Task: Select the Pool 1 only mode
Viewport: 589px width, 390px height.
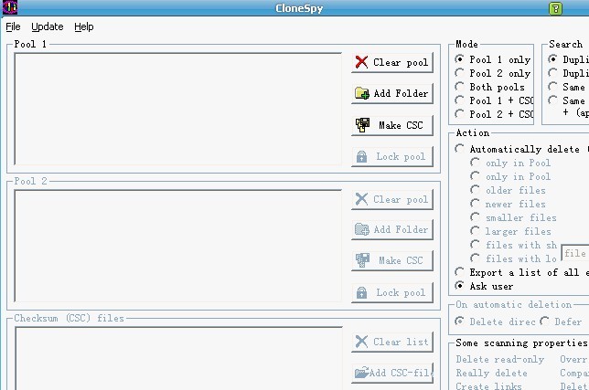Action: 460,59
